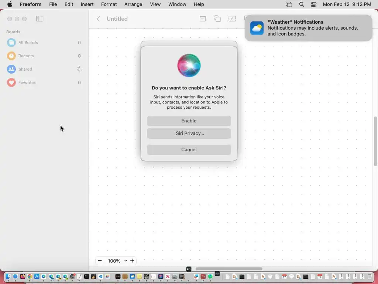Open System Settings from the Dock
Image resolution: width=378 pixels, height=284 pixels.
point(72,276)
